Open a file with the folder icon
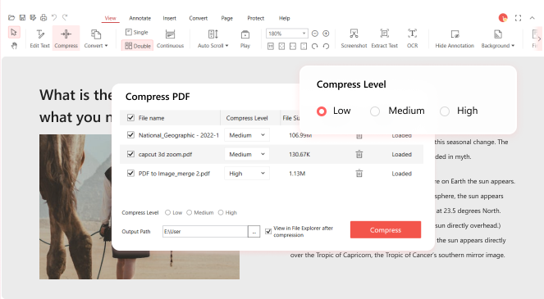The height and width of the screenshot is (299, 544). [11, 17]
